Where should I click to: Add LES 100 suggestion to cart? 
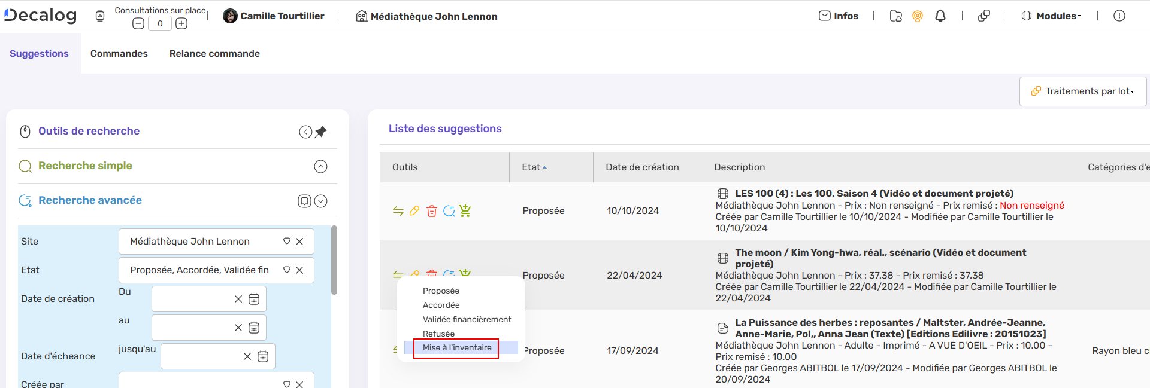click(465, 211)
